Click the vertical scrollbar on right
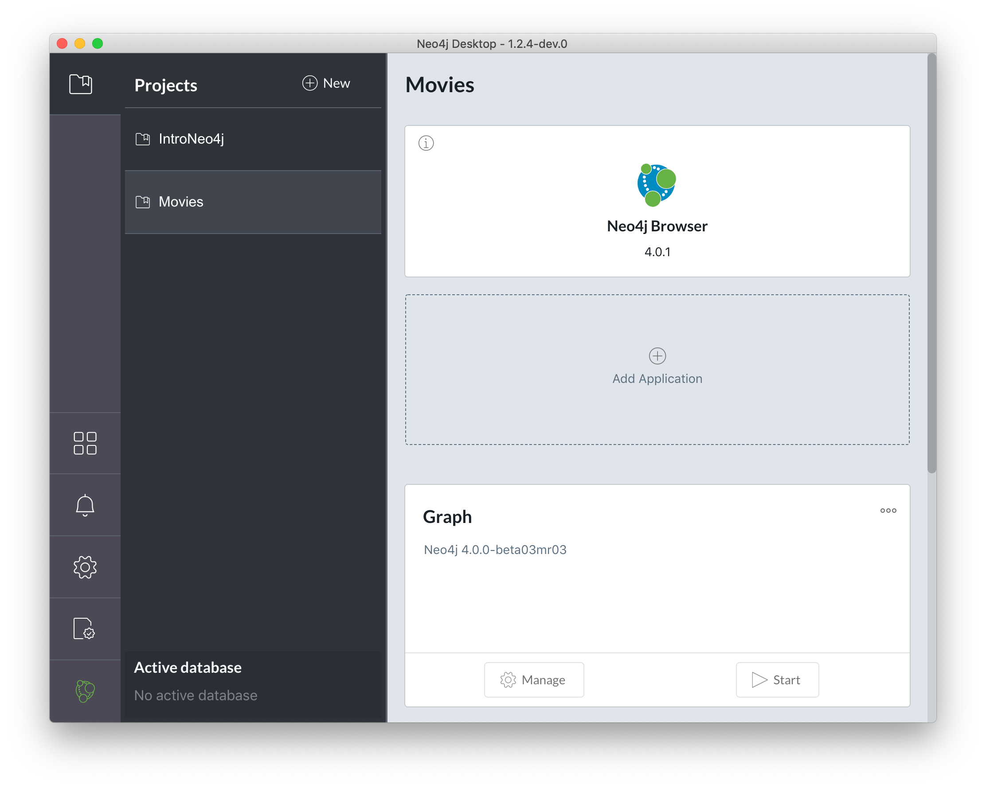986x788 pixels. (931, 263)
